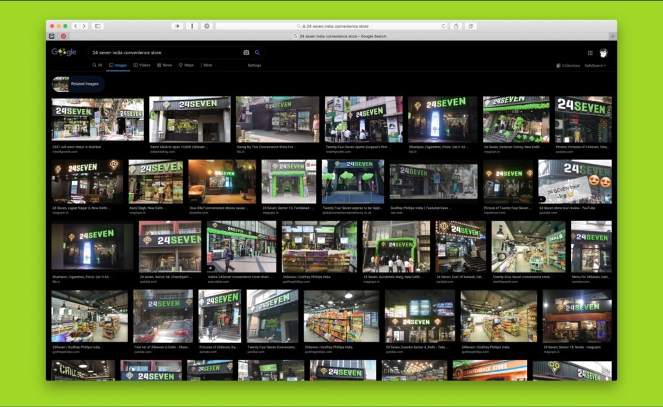663x407 pixels.
Task: Reload the page from address bar
Action: pos(444,26)
